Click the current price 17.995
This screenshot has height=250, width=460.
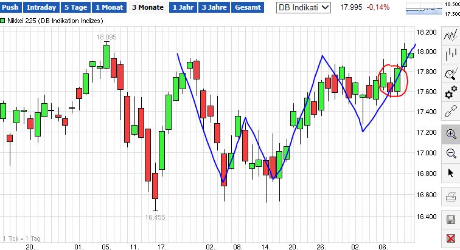(351, 7)
